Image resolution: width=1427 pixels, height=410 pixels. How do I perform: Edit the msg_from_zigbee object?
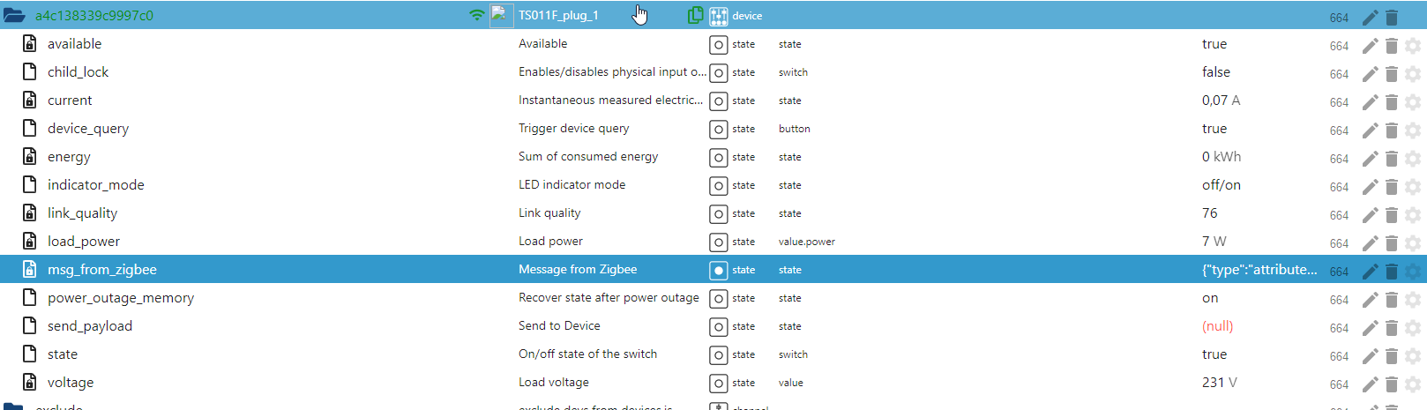tap(1370, 271)
